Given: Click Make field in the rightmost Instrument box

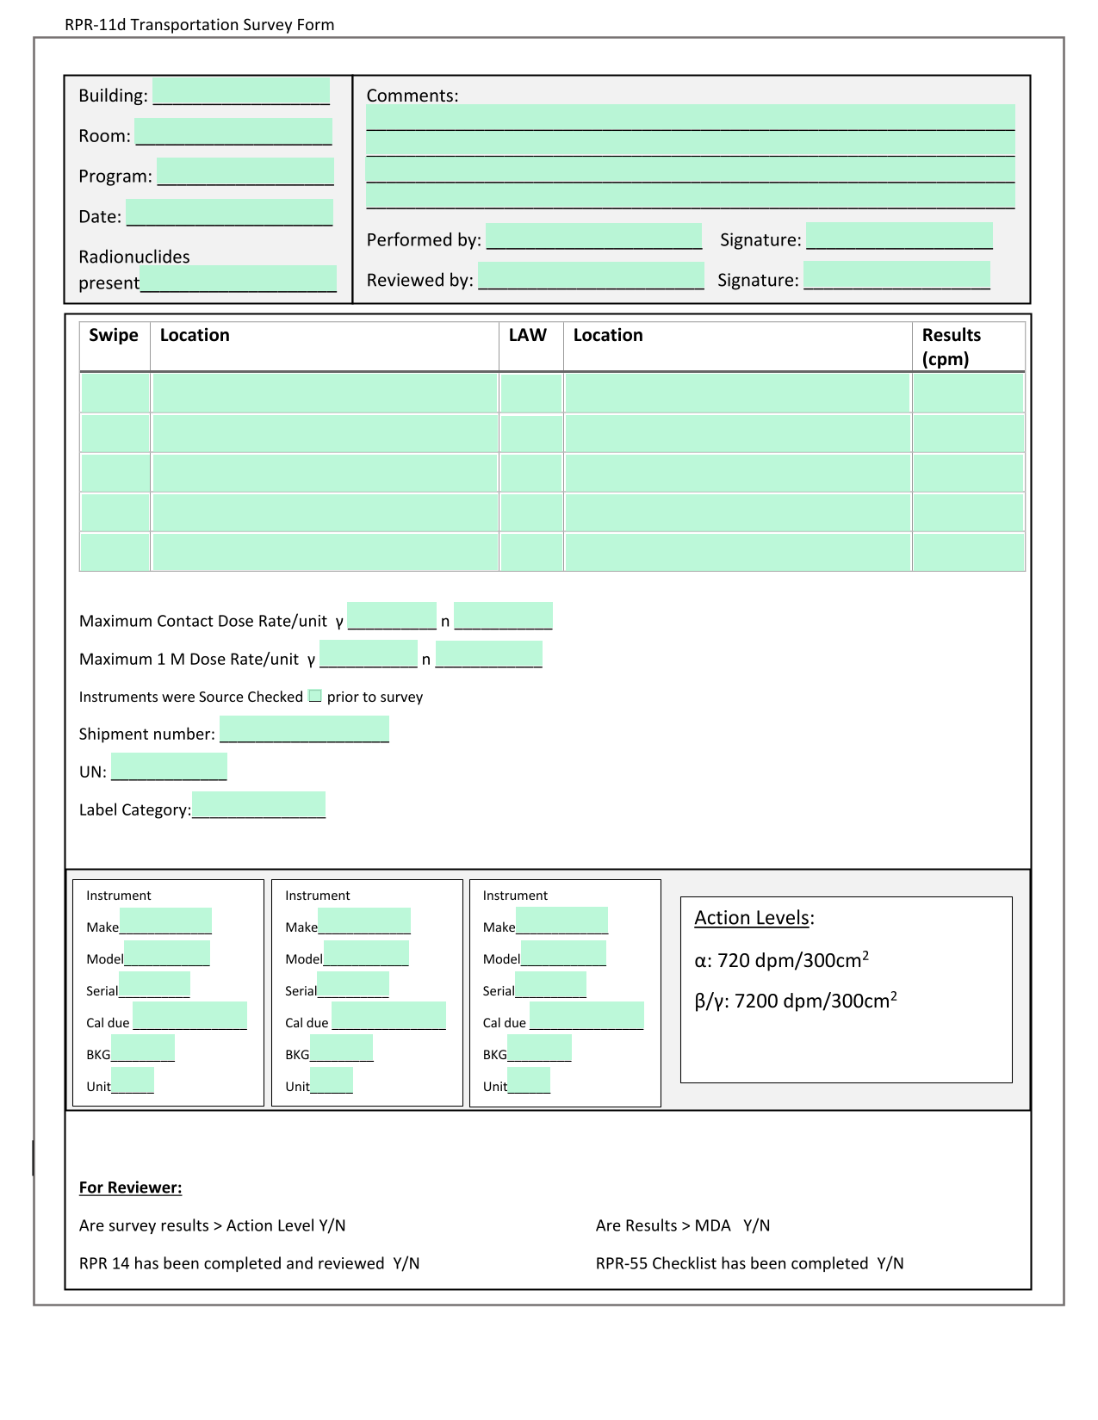Looking at the screenshot, I should [561, 921].
